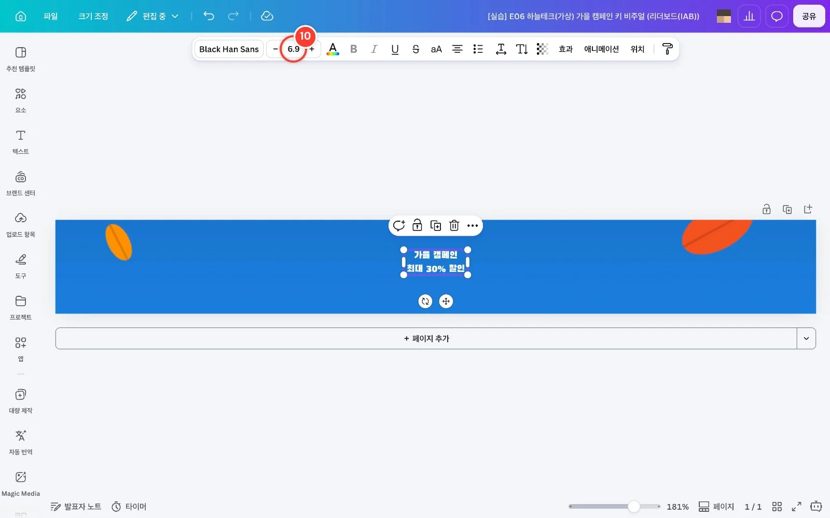The image size is (830, 518).
Task: Undo the last action
Action: click(x=209, y=16)
